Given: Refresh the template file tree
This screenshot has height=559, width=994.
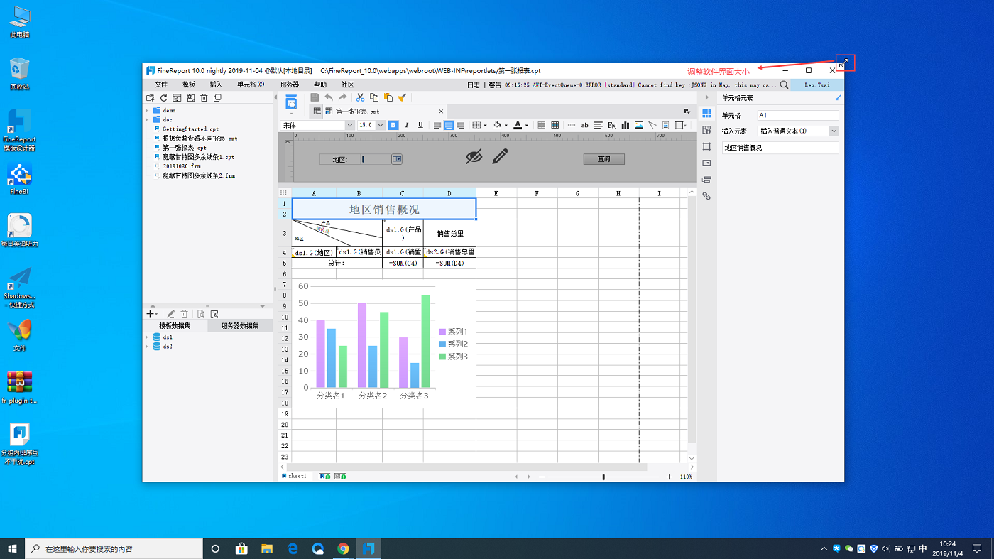Looking at the screenshot, I should tap(163, 98).
